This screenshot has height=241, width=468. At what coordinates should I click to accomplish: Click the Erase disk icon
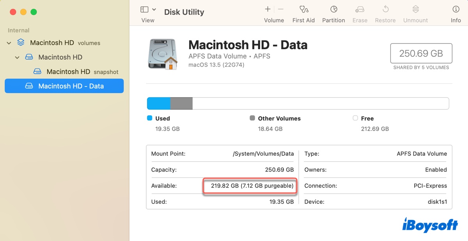pyautogui.click(x=360, y=9)
